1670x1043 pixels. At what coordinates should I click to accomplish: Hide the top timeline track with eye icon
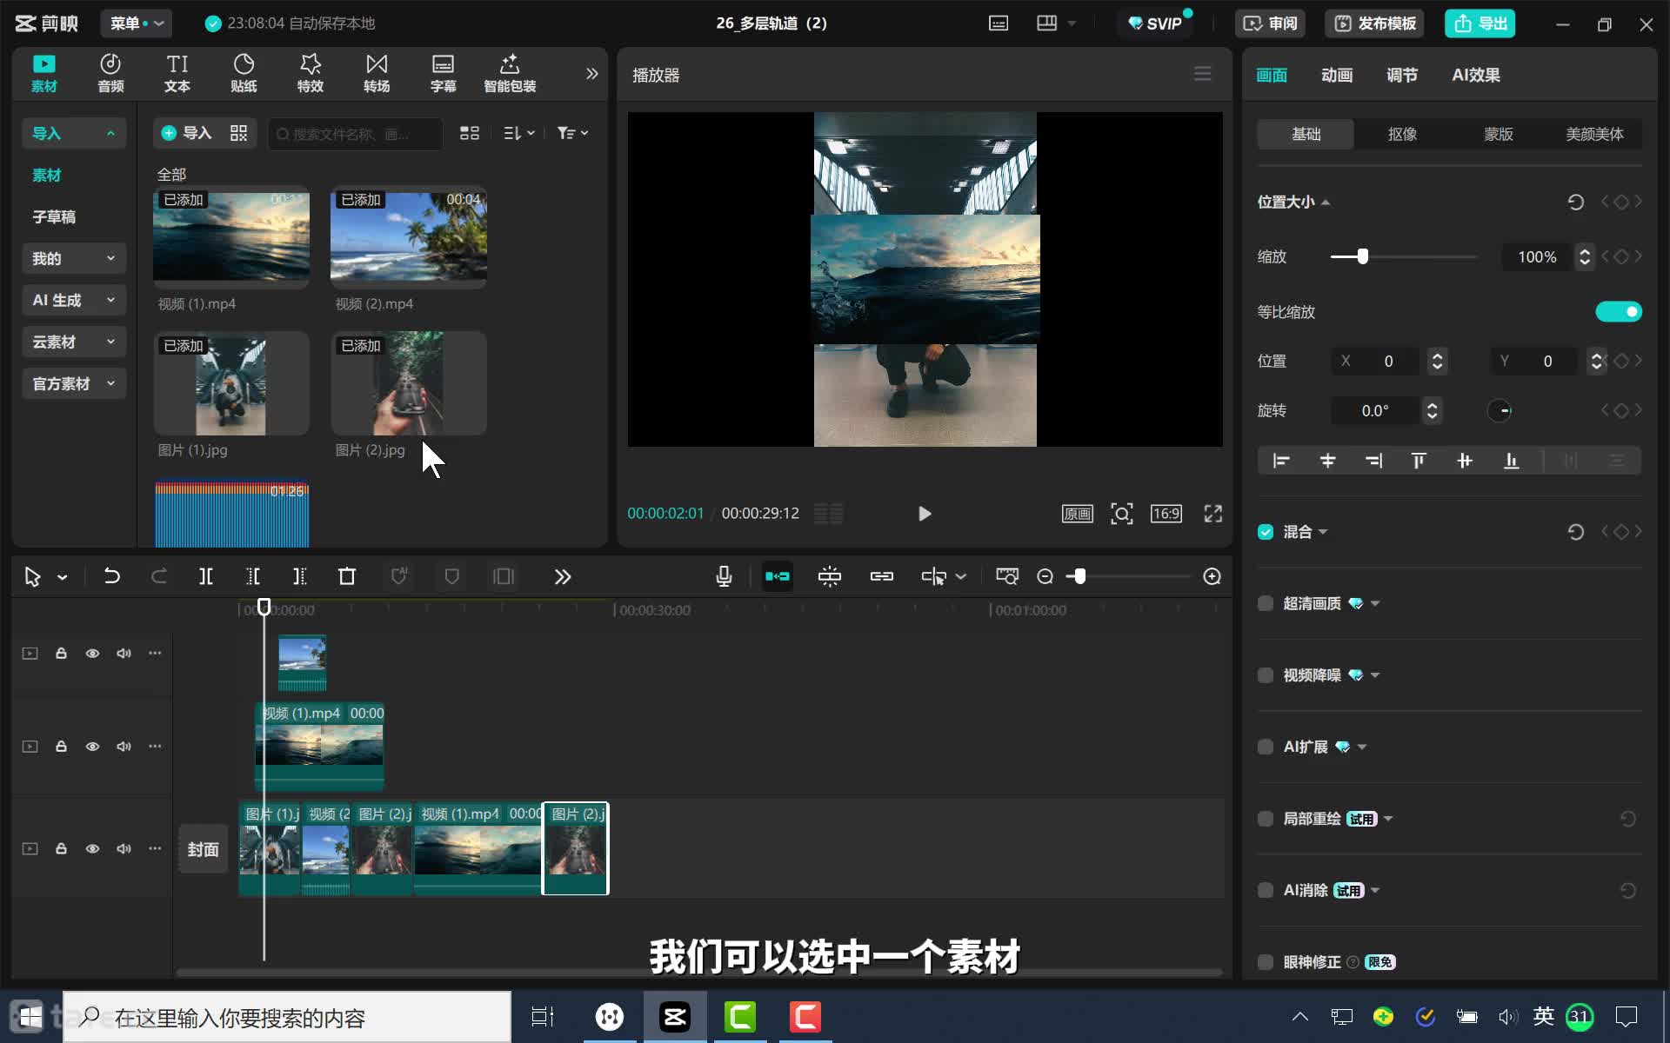pos(92,653)
